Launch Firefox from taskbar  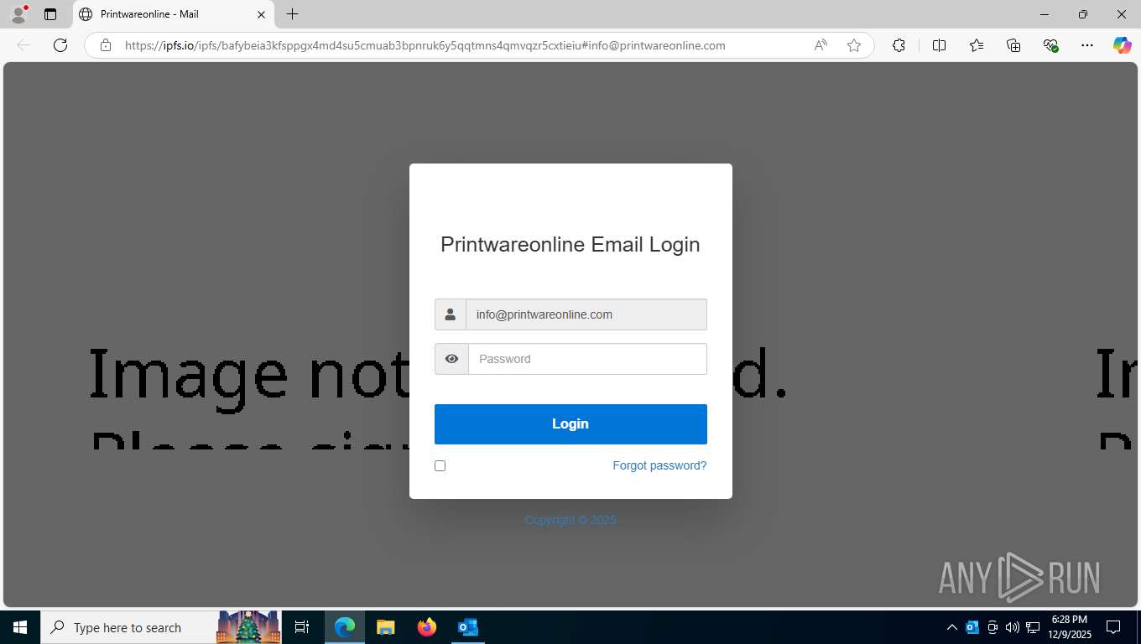click(x=426, y=627)
